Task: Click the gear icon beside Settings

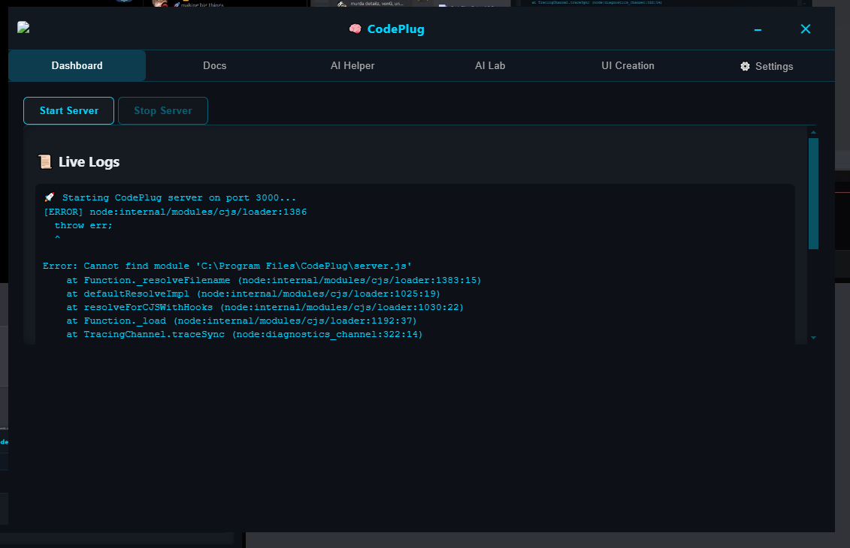Action: pyautogui.click(x=743, y=66)
